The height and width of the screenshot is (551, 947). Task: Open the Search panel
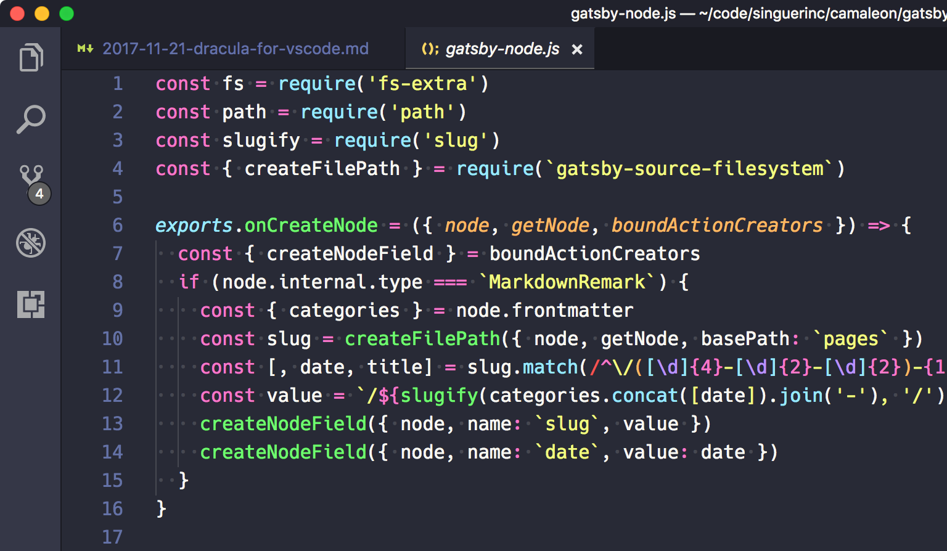[31, 119]
